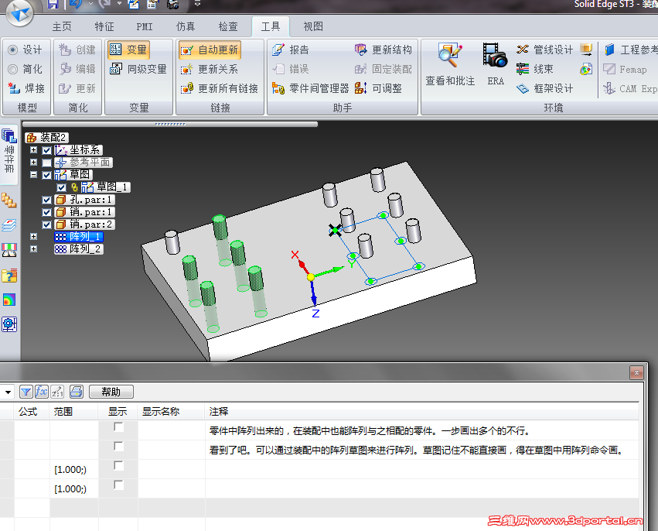
Task: Open 同级变量 peer variables
Action: (138, 69)
